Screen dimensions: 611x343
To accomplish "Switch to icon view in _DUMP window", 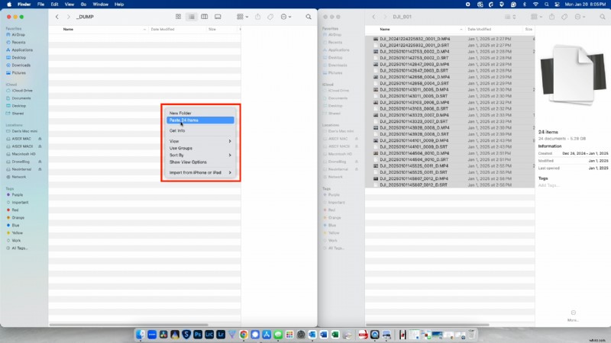I will (x=178, y=16).
